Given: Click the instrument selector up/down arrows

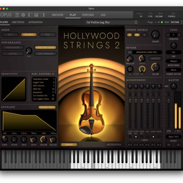Looking at the screenshot, I should [136, 22].
